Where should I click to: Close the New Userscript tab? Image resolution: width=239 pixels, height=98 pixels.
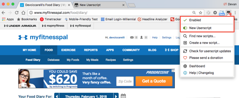(123, 5)
